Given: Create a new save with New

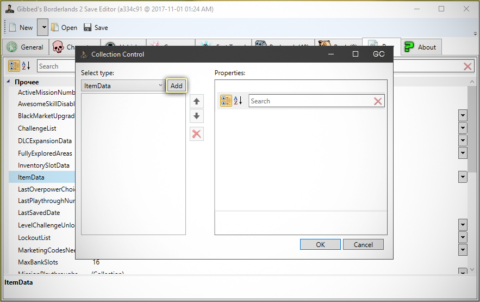Looking at the screenshot, I should [21, 28].
